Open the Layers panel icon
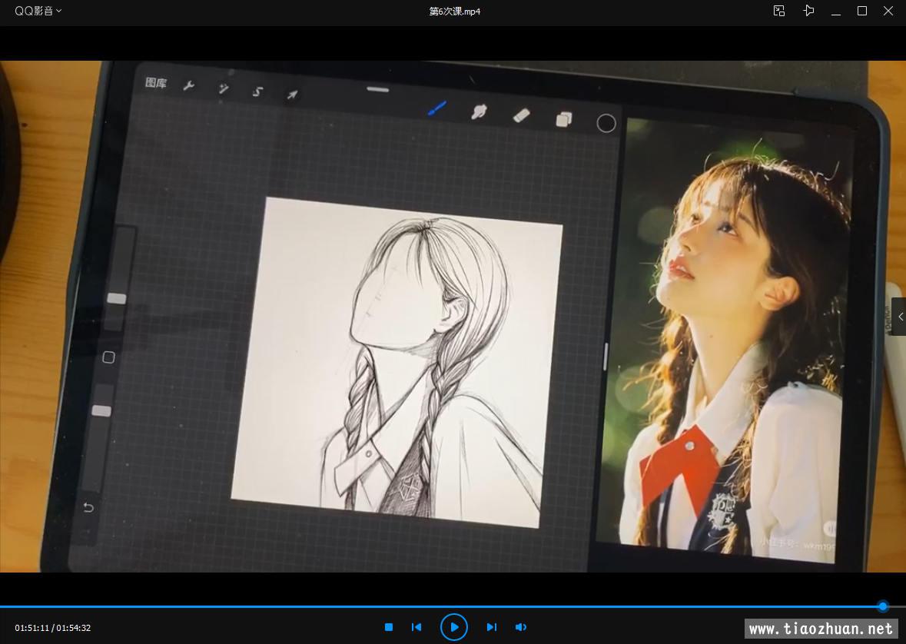Viewport: 906px width, 644px height. 564,119
